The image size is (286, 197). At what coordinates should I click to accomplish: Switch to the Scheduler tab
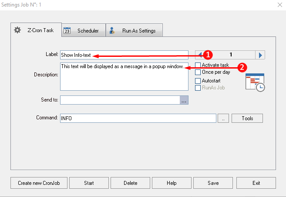(84, 30)
